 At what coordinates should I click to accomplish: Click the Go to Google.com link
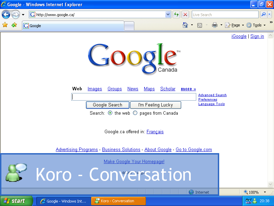tap(194, 149)
